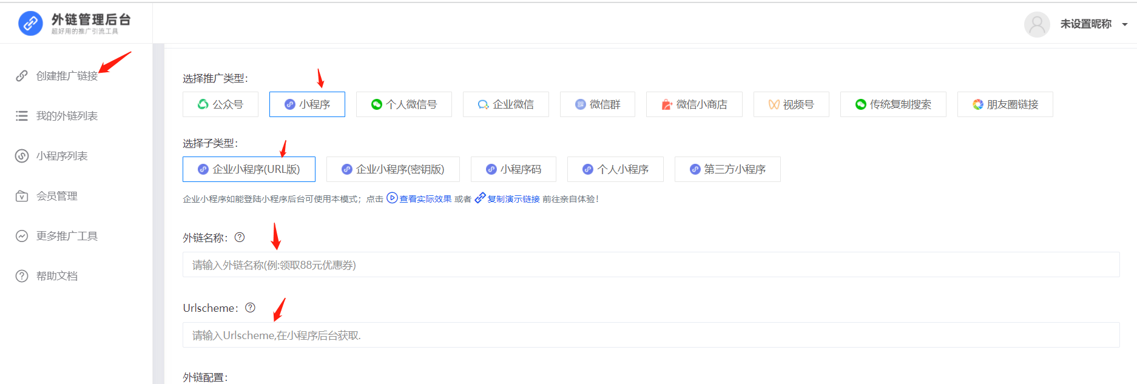Screen dimensions: 1137x384
Task: Click the question icon beside 帮助文档
Action: tap(22, 276)
